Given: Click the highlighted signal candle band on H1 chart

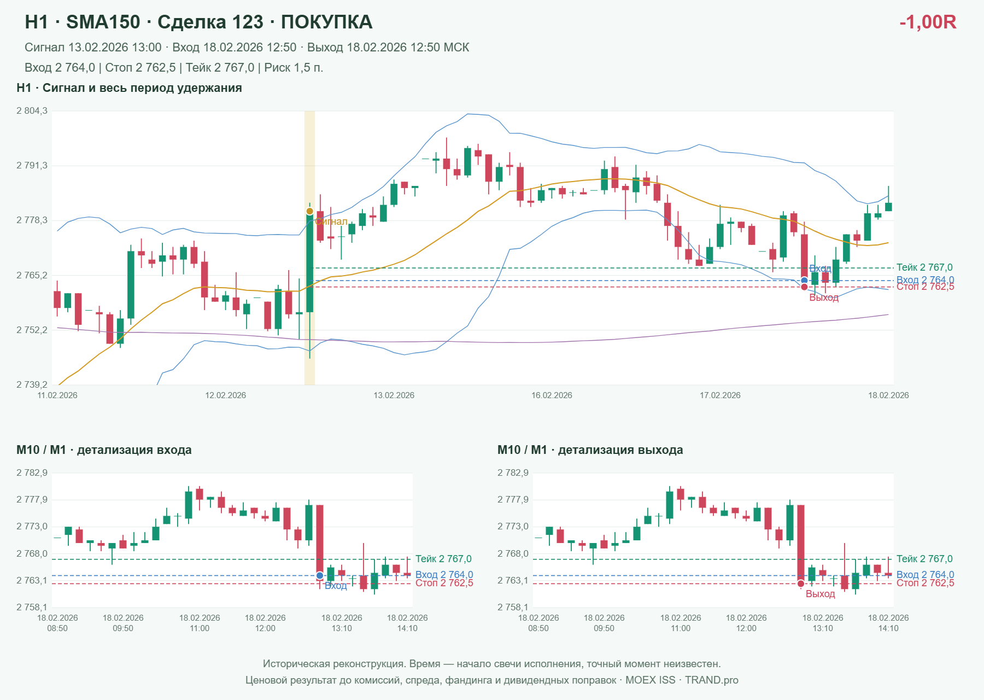Looking at the screenshot, I should point(309,248).
